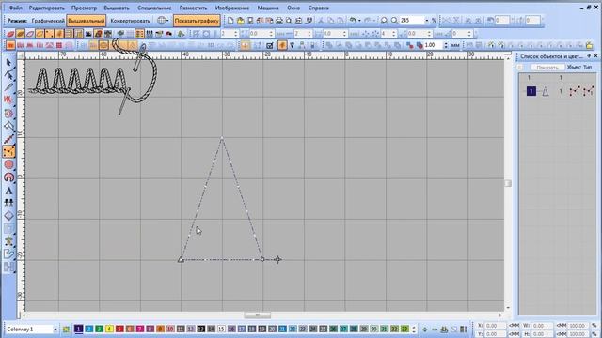Open the zoom percentage dropdown
The height and width of the screenshot is (338, 602).
426,21
